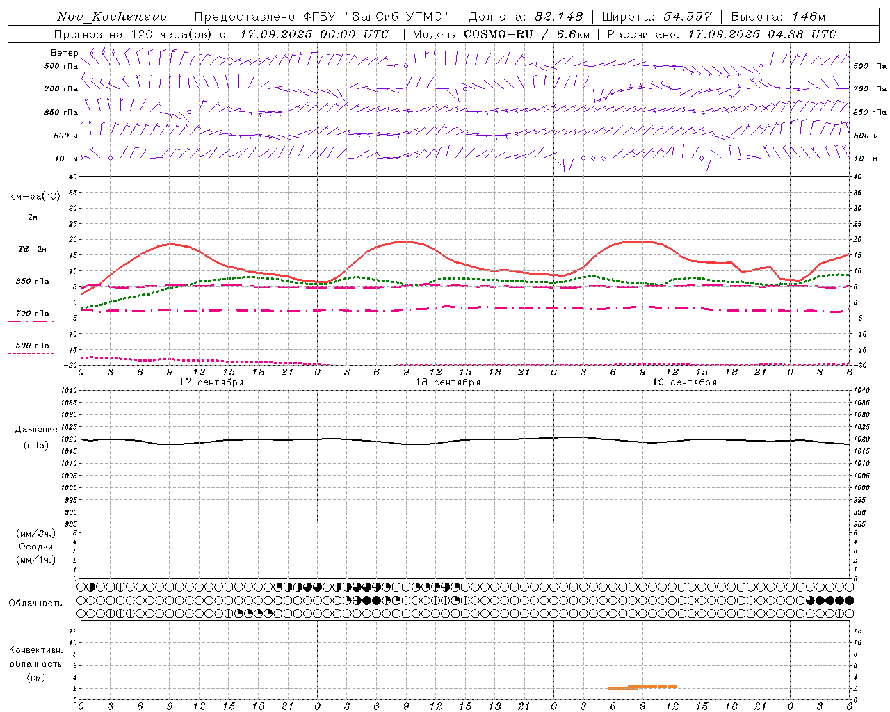
Task: Click the '500 м' left wind level label
Action: [x=66, y=136]
